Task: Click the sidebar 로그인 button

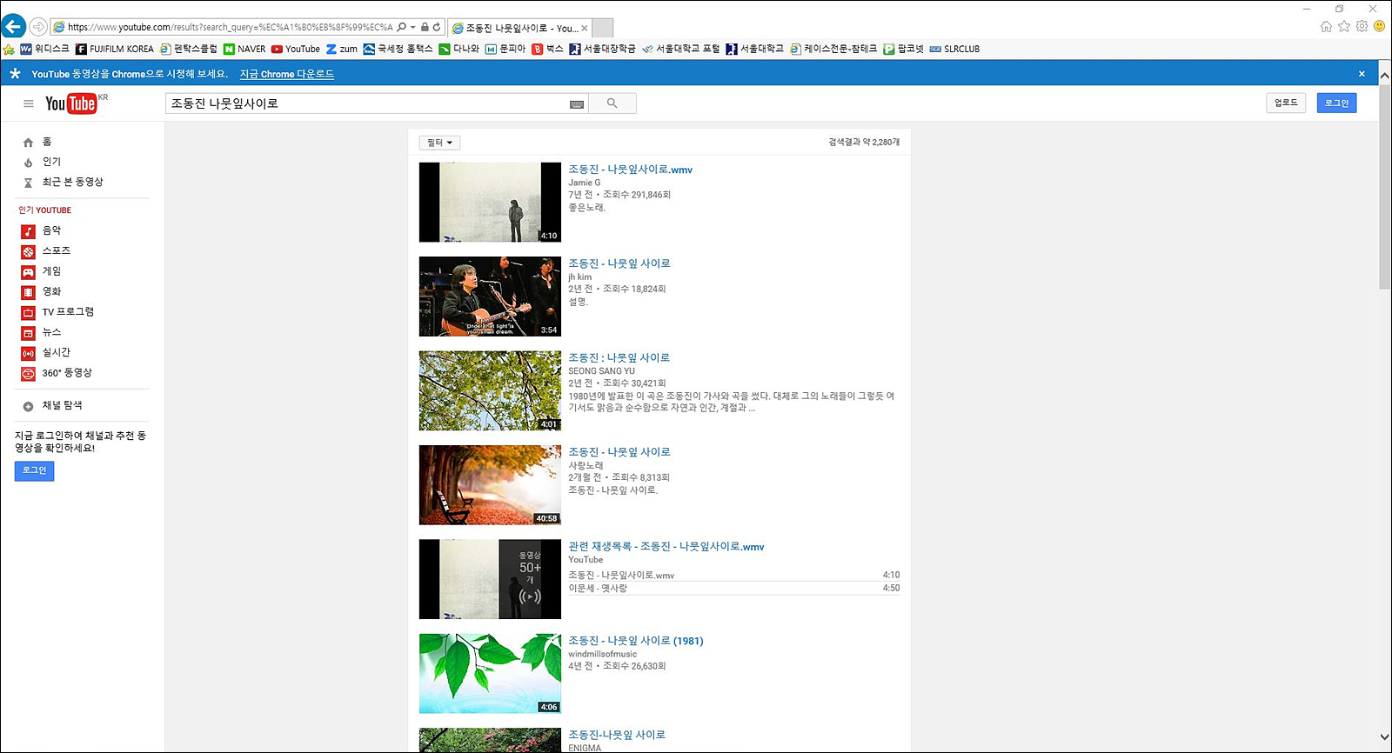Action: tap(34, 470)
